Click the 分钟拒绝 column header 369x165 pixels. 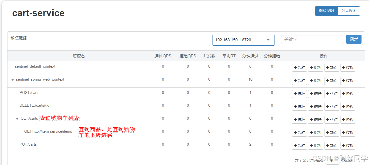coord(272,56)
